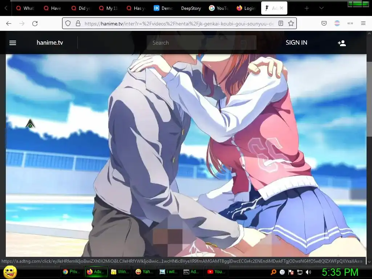Switch to the 'My 11' tab

point(108,8)
